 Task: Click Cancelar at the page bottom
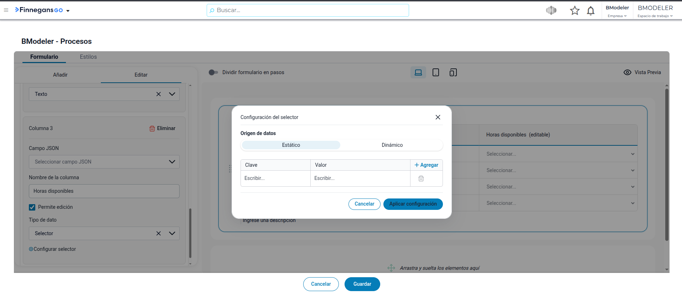pos(321,284)
